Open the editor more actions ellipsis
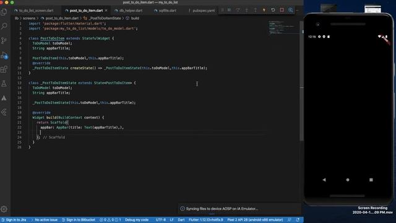 point(297,11)
